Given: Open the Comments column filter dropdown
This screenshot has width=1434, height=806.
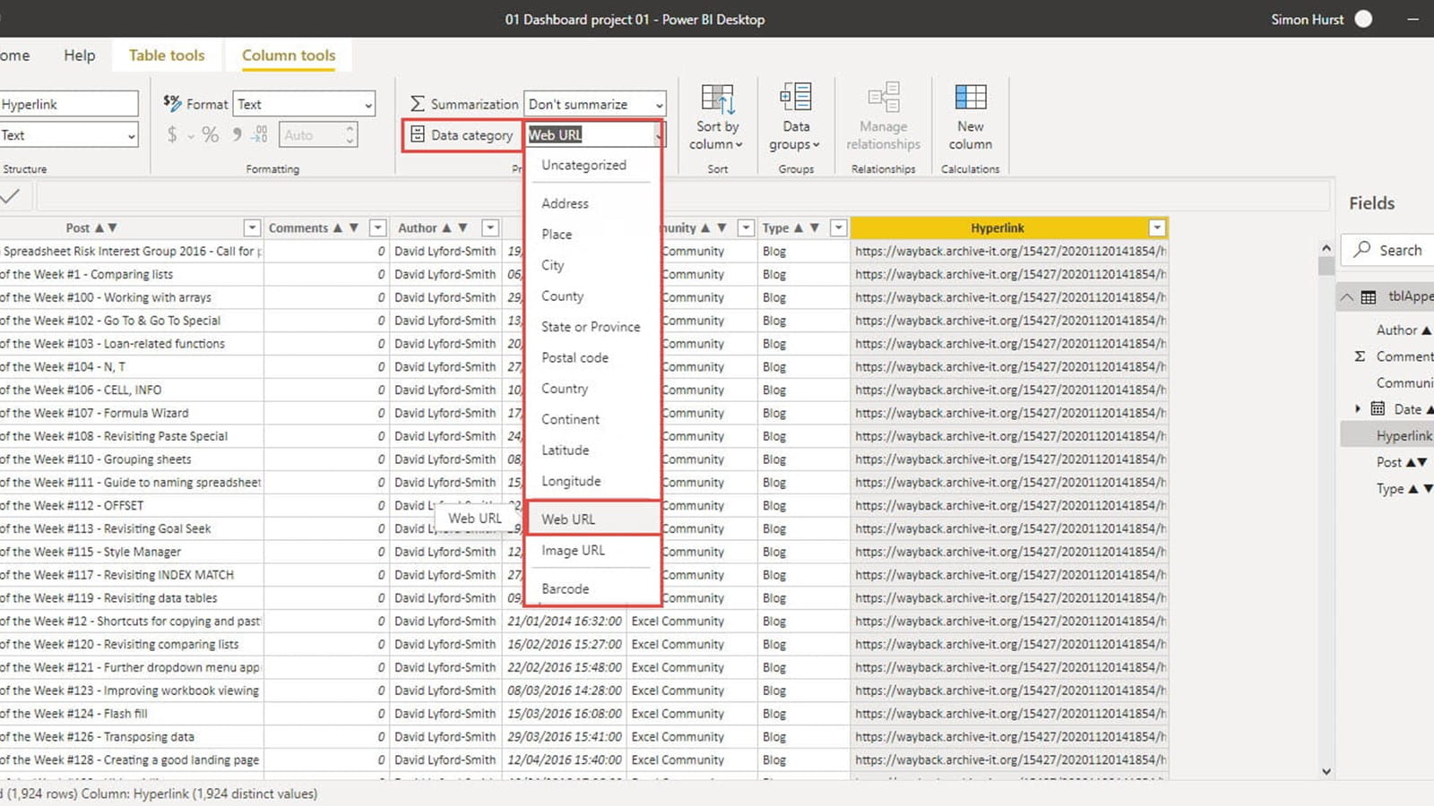Looking at the screenshot, I should pos(377,228).
